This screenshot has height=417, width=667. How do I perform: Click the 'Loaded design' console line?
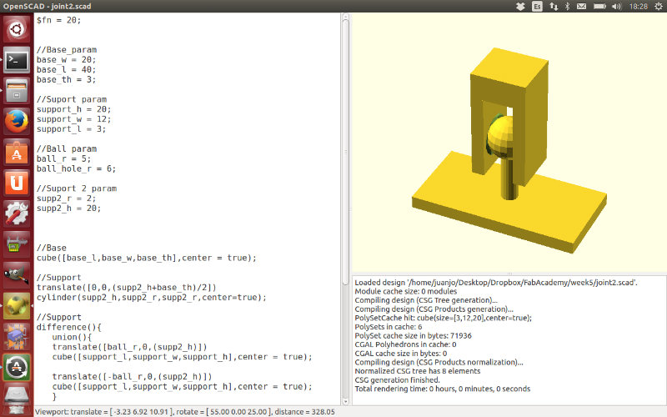[496, 283]
